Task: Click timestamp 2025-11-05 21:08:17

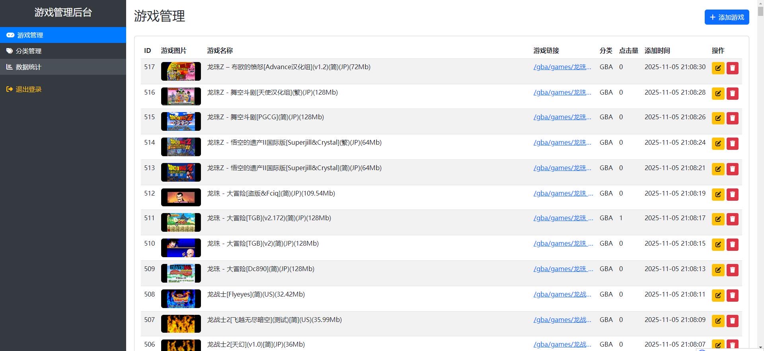Action: click(675, 218)
